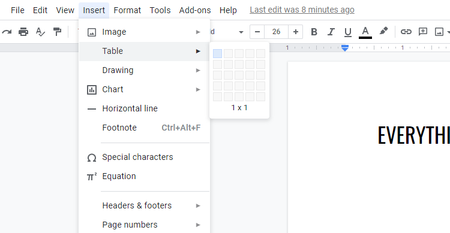Choose Chart from the Insert menu
This screenshot has width=450, height=233.
[145, 89]
